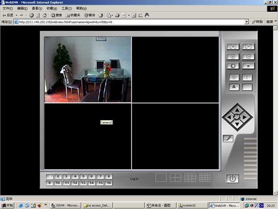Click the 开始 Start button on taskbar
278x209 pixels.
tap(8, 205)
